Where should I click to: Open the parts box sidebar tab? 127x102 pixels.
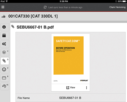pyautogui.click(x=5, y=36)
